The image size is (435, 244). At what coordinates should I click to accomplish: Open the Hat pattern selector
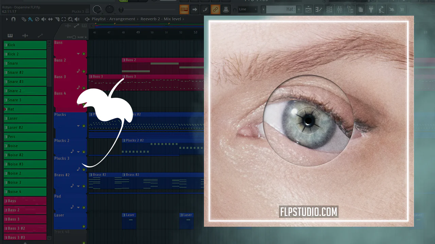coord(281,9)
